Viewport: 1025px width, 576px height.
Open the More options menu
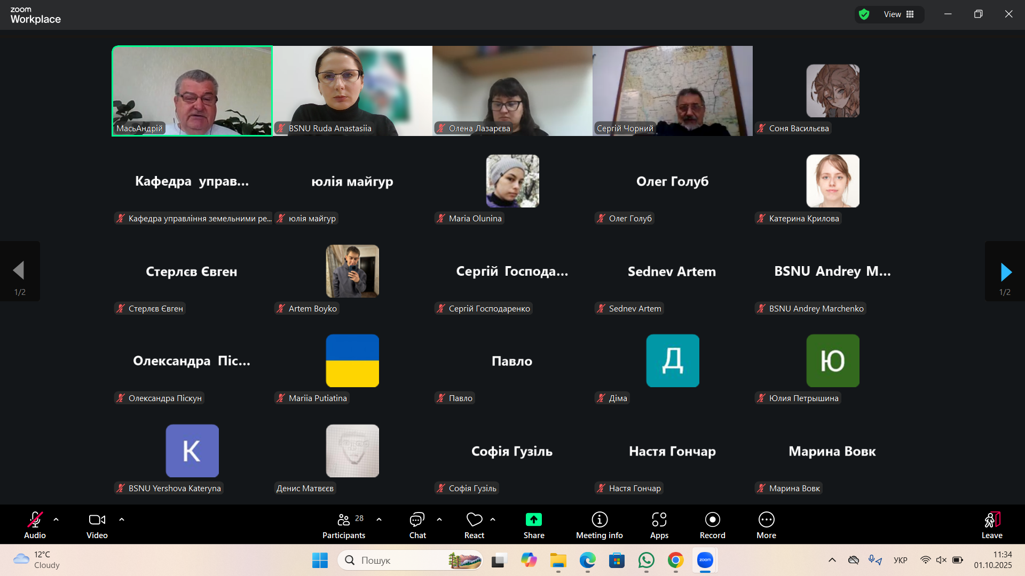[x=766, y=525]
